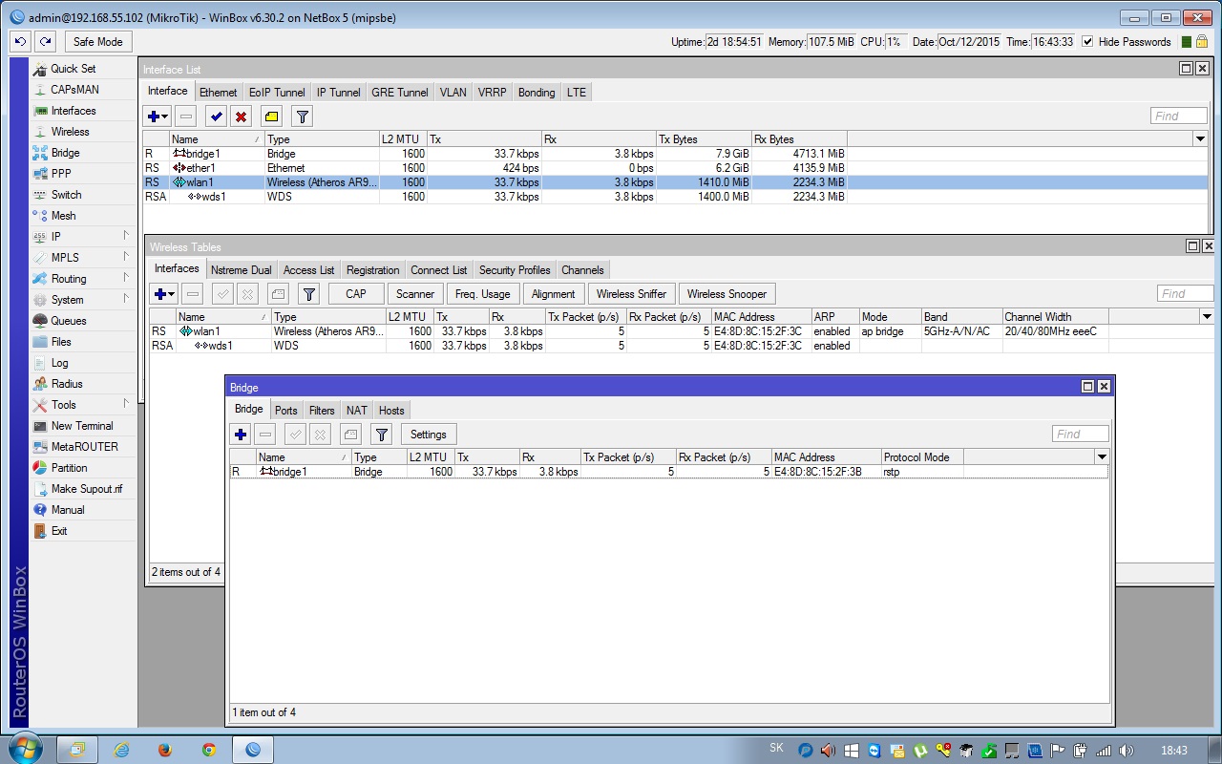Viewport: 1222px width, 764px height.
Task: Open Radius in the sidebar
Action: coord(67,384)
